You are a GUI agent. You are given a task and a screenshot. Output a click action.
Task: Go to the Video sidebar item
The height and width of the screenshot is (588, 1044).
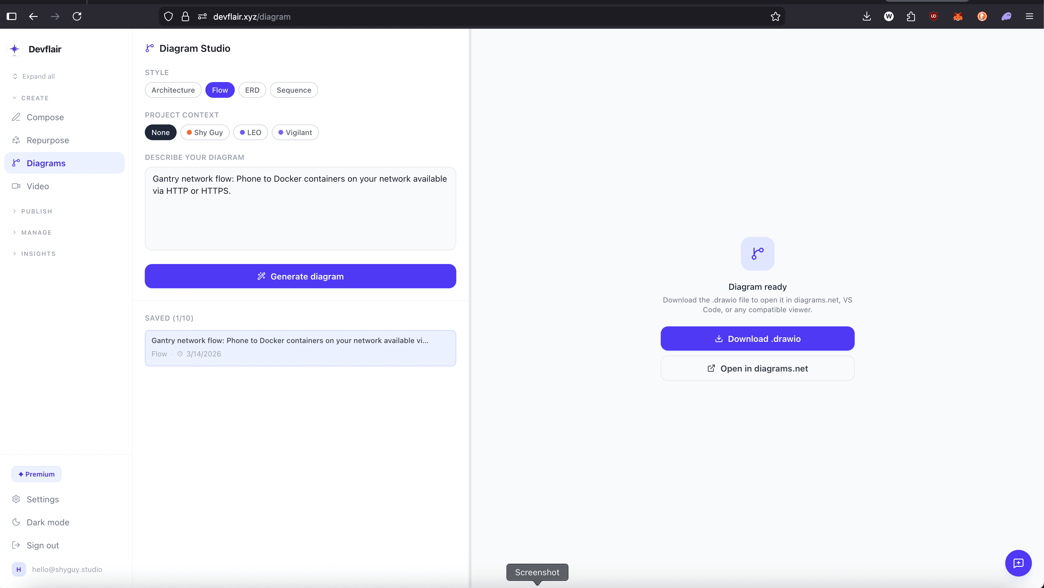click(x=38, y=186)
